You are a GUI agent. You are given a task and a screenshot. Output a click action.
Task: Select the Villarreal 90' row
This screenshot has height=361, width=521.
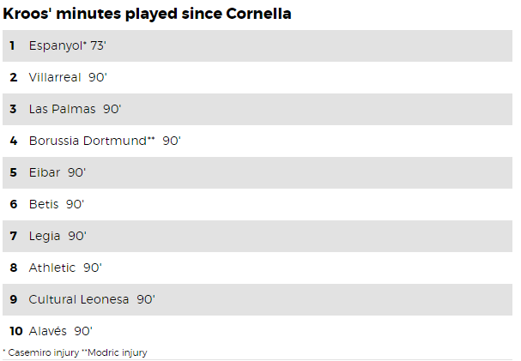257,77
